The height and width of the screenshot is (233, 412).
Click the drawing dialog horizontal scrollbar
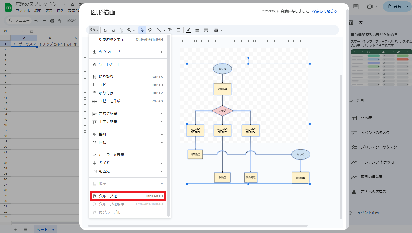(198, 226)
